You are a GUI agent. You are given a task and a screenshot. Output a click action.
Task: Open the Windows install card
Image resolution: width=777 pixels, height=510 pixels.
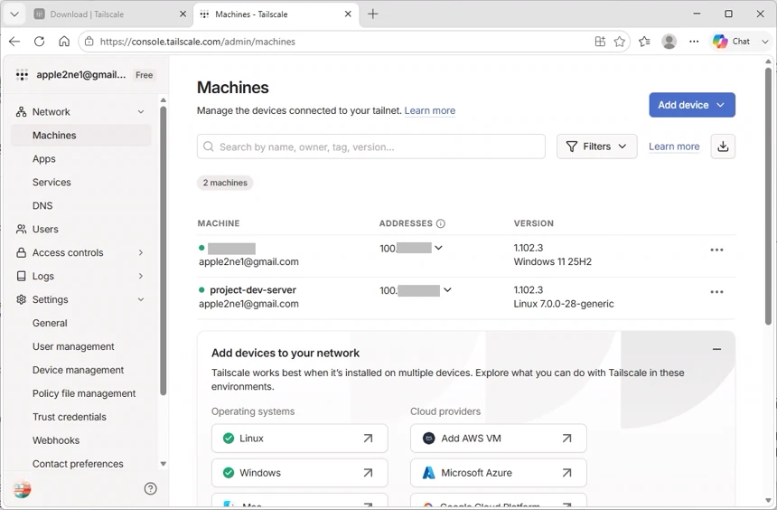[299, 473]
